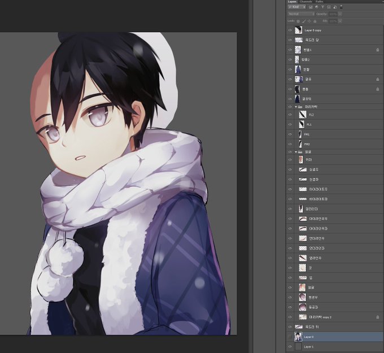Screen dimensions: 384x353
Task: Hide the FH2 layer
Action: point(290,144)
